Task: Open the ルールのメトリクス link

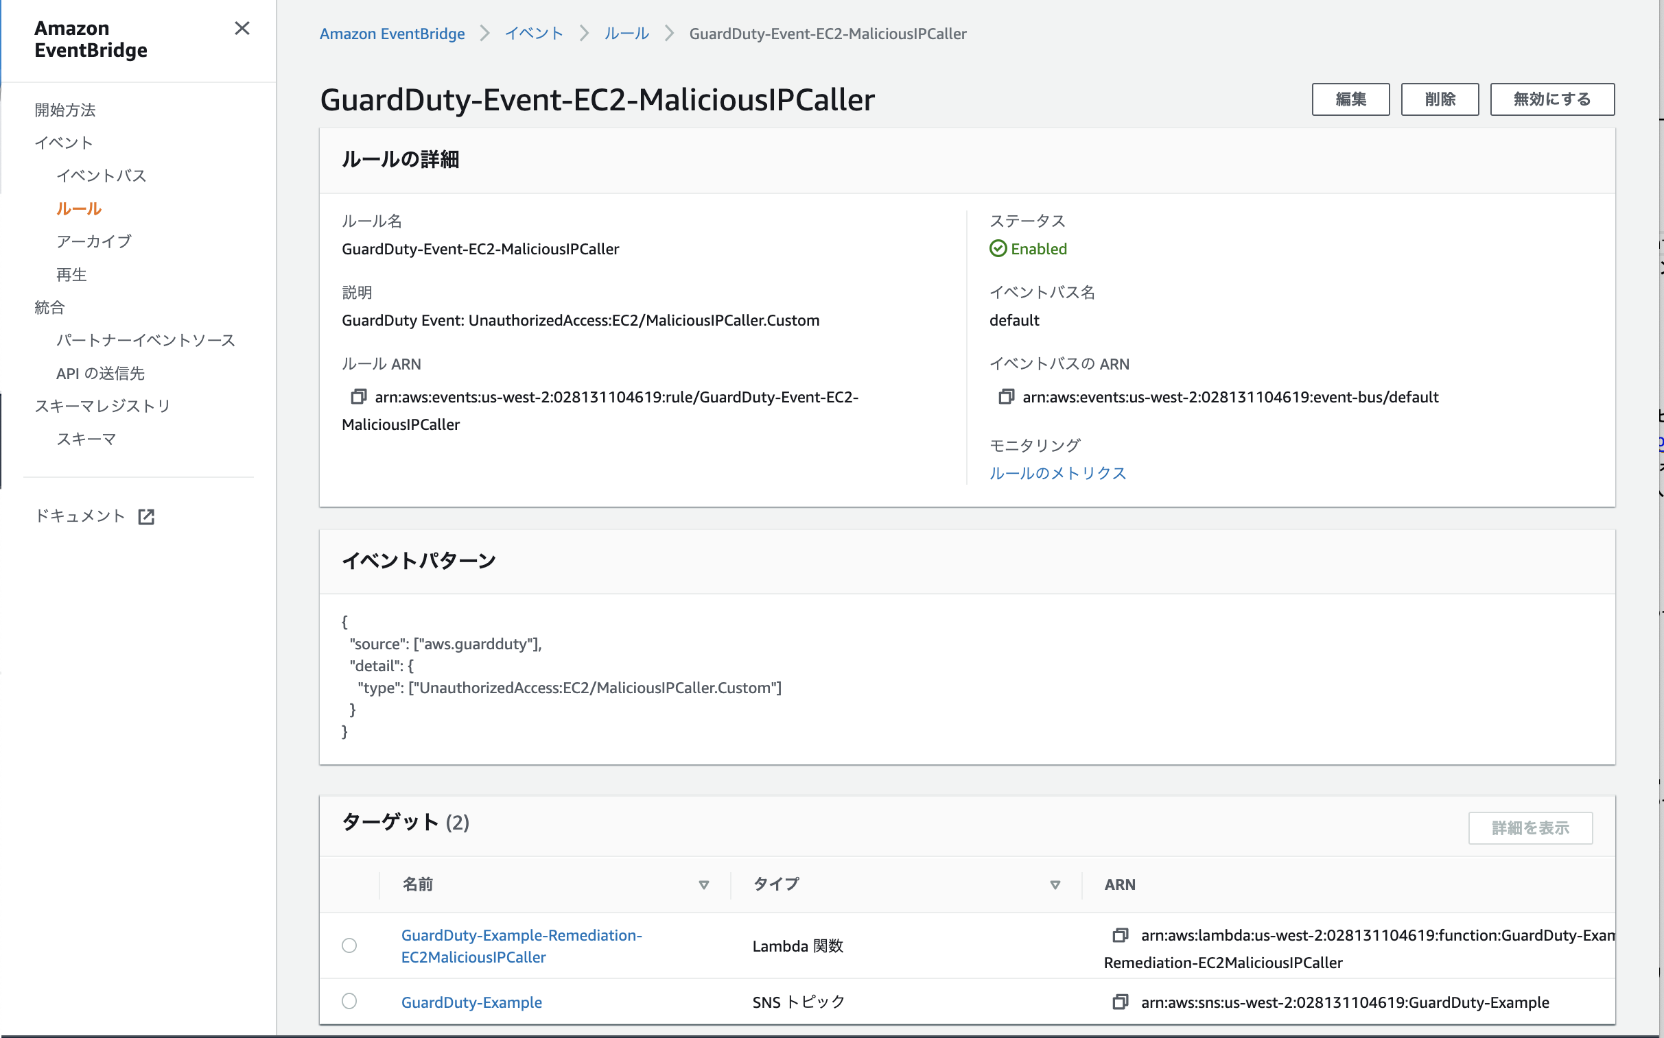Action: [1058, 473]
